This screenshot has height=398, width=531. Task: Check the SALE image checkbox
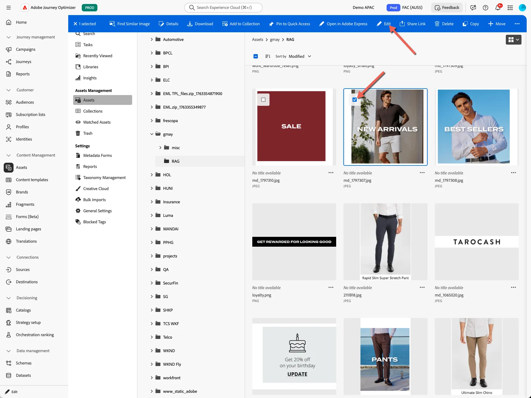(x=263, y=100)
